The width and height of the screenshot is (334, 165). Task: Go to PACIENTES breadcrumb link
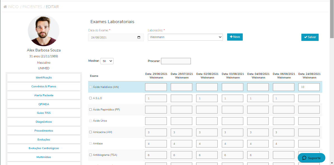[32, 7]
